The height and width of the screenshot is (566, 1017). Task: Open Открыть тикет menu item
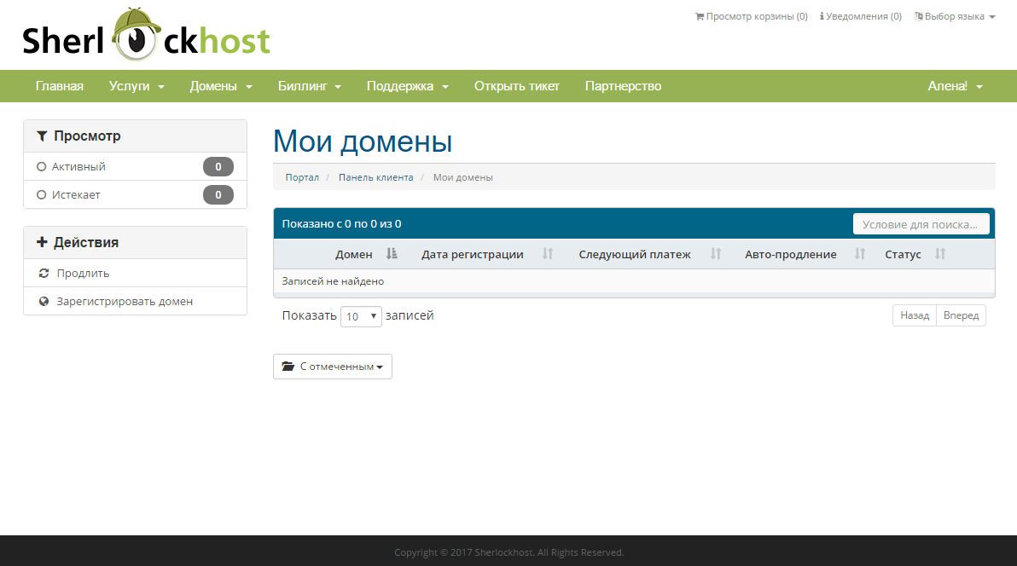tap(517, 86)
